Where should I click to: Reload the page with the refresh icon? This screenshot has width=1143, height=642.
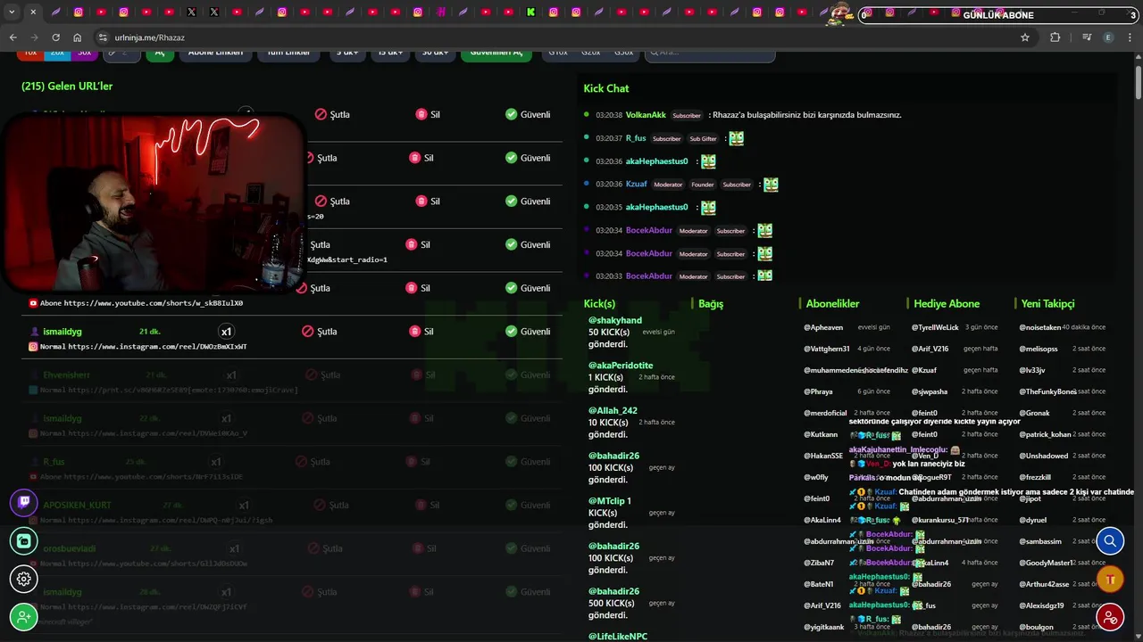[55, 37]
